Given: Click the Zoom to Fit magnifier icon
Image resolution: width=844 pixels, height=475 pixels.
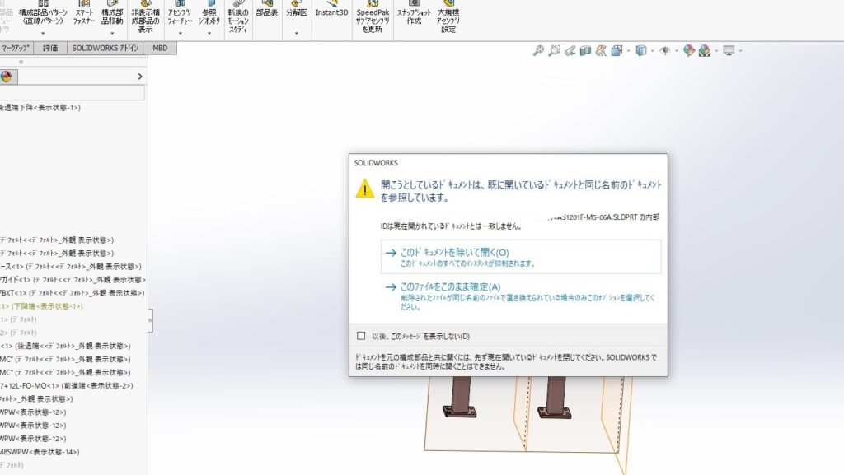Looking at the screenshot, I should pos(538,51).
